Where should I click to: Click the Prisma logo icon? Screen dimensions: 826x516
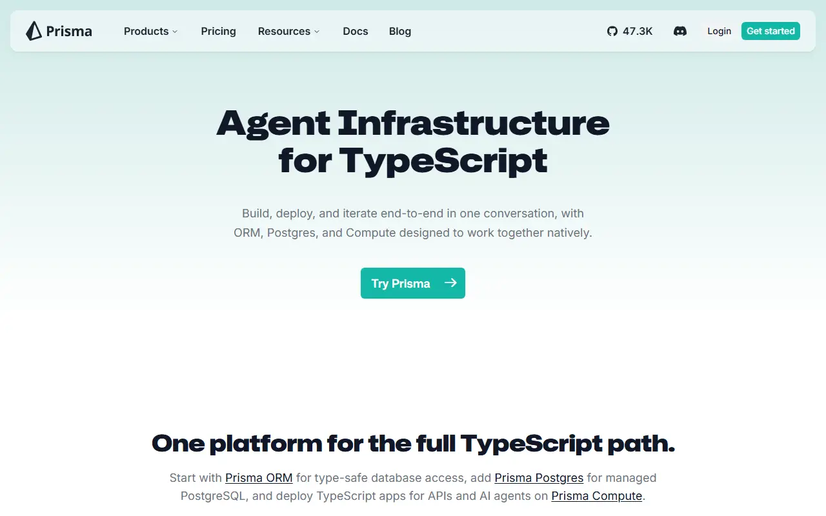(34, 31)
